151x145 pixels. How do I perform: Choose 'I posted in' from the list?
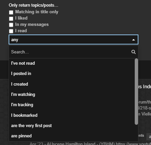coord(72,74)
